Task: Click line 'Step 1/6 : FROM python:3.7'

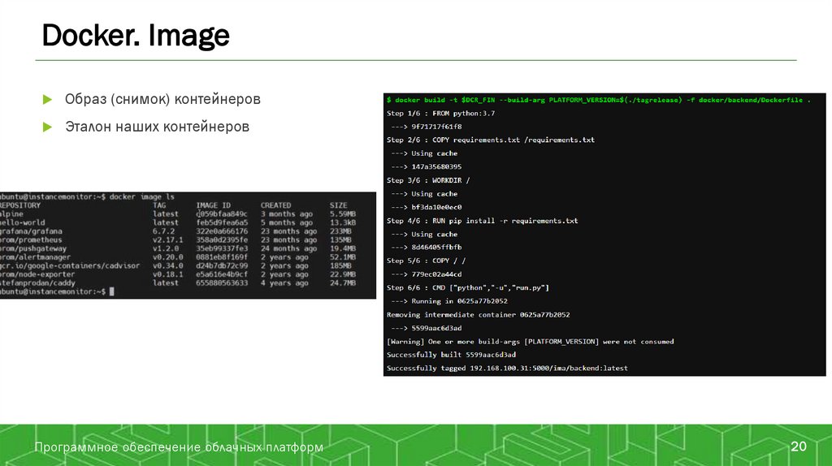Action: (x=440, y=113)
